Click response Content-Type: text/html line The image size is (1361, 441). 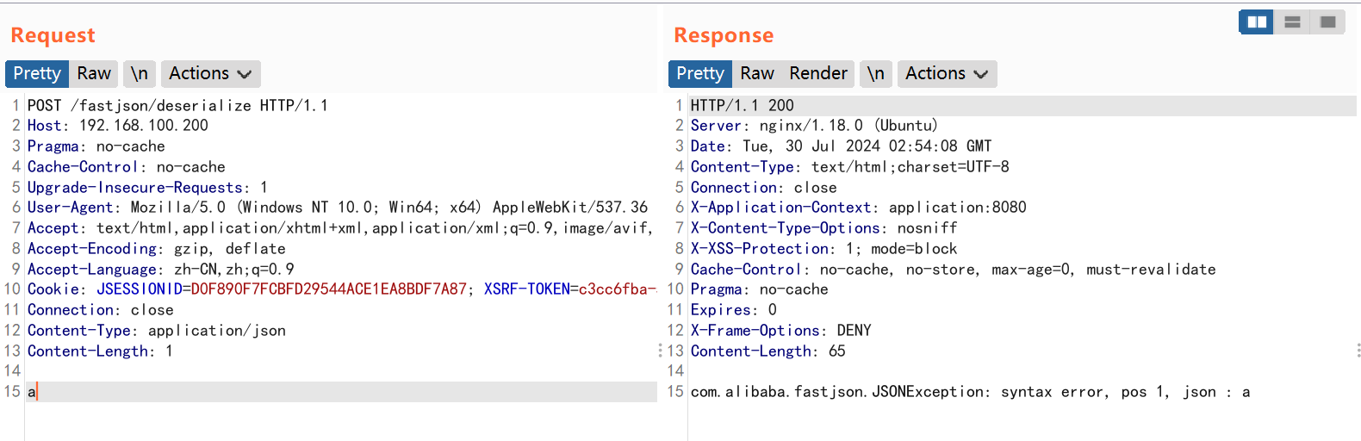[x=850, y=167]
